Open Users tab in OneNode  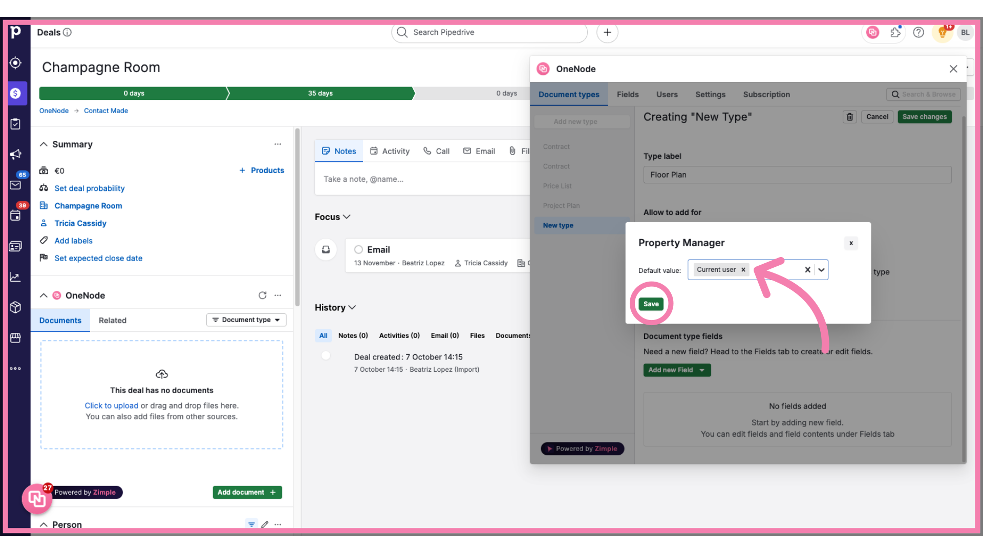(667, 95)
